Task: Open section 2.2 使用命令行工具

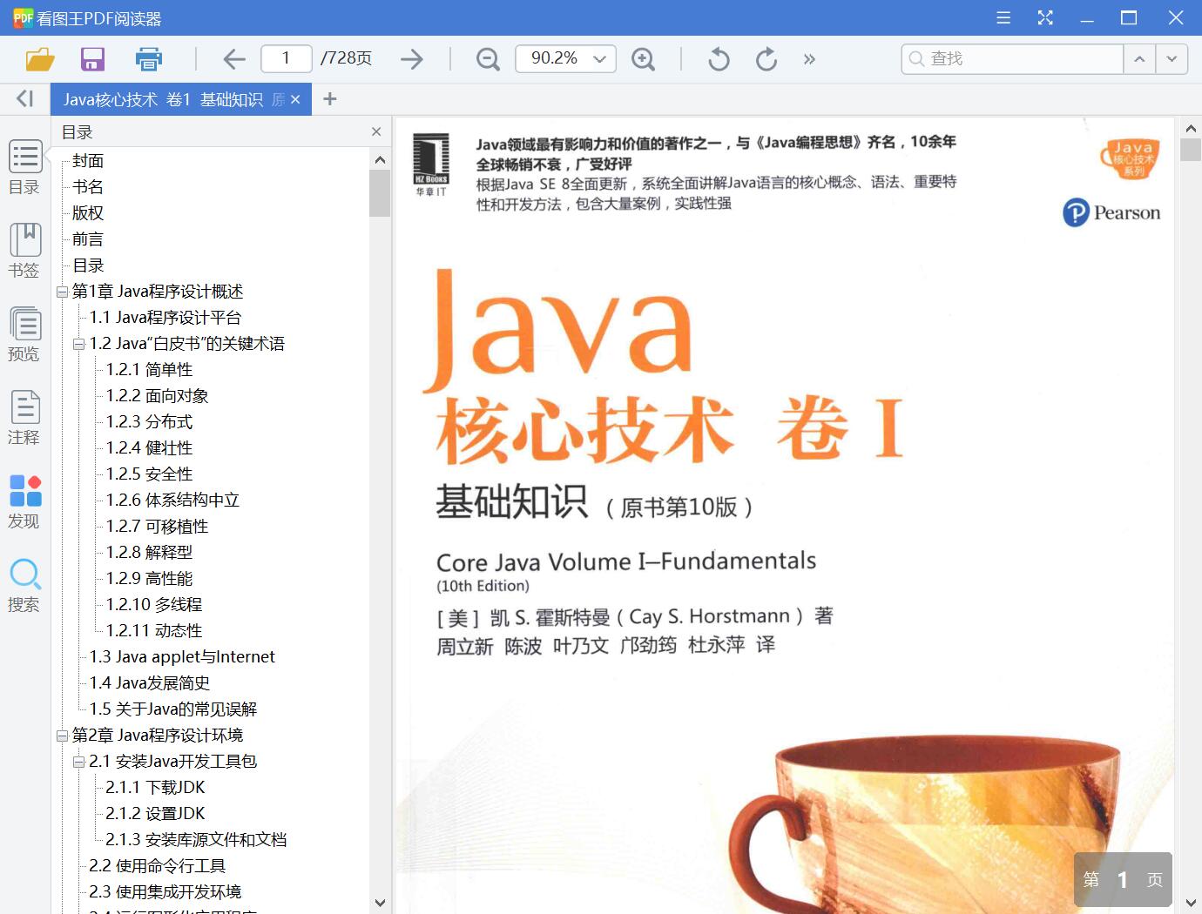Action: 158,866
